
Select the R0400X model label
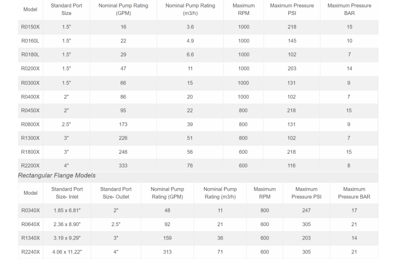pyautogui.click(x=30, y=97)
